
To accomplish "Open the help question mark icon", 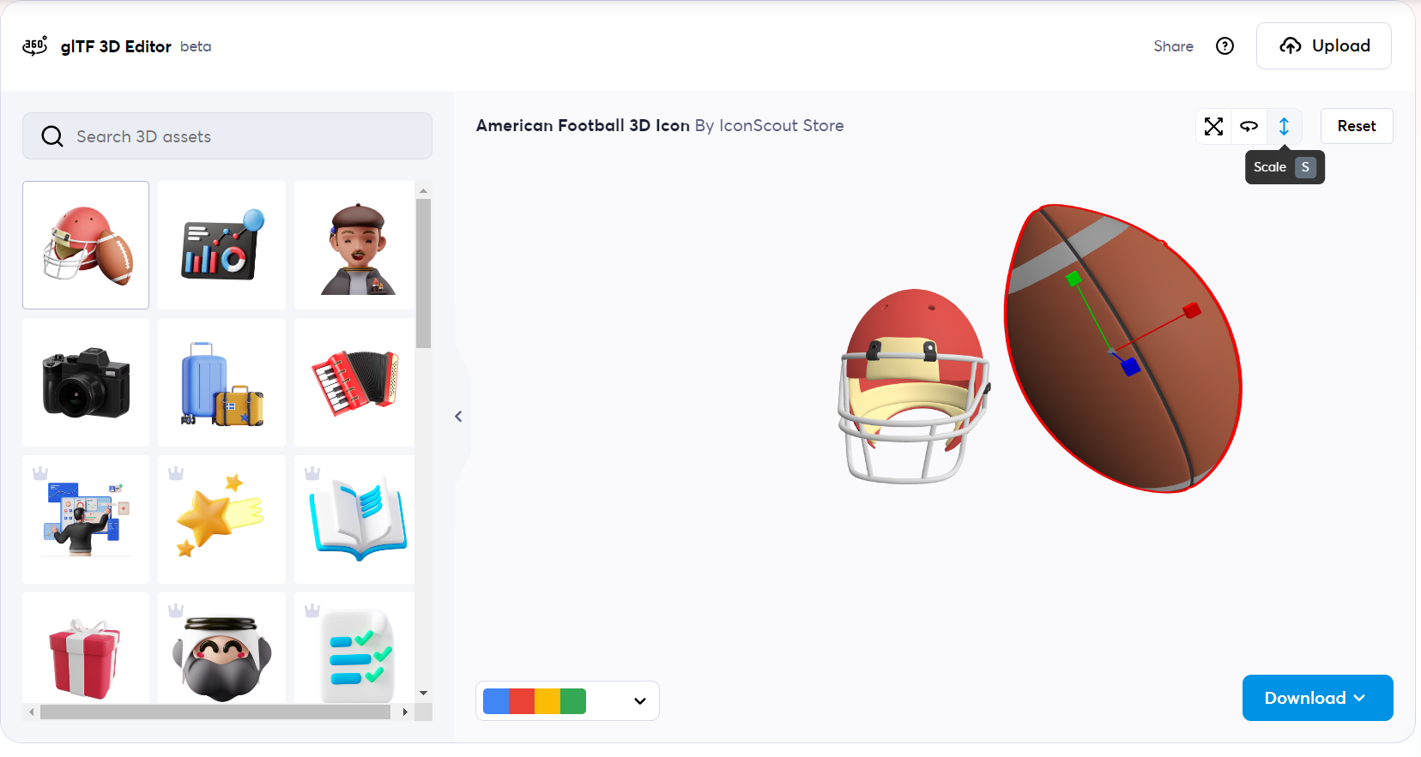I will click(1224, 46).
